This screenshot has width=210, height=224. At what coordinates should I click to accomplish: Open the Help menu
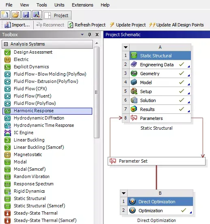(x=105, y=5)
